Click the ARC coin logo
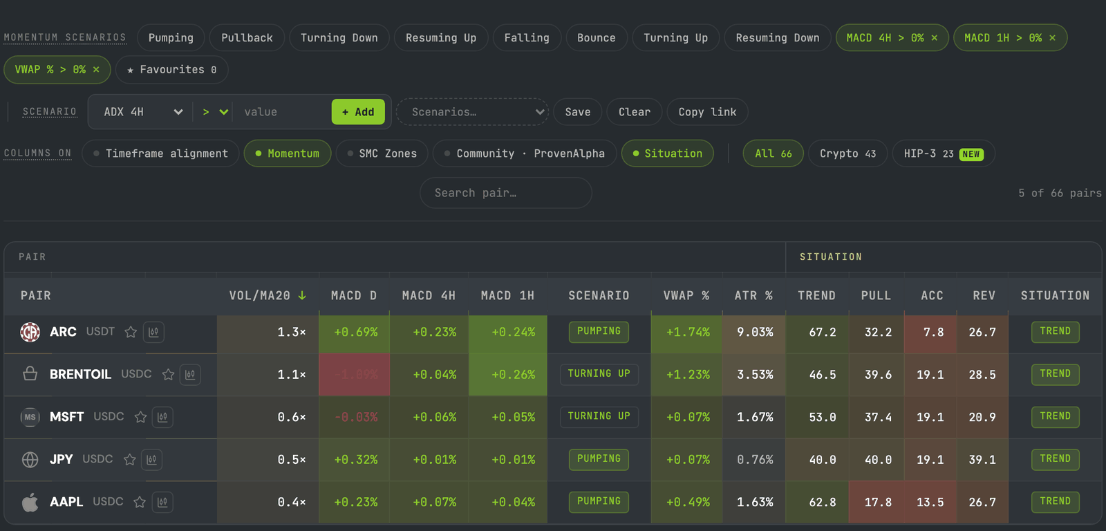1106x531 pixels. coord(30,332)
